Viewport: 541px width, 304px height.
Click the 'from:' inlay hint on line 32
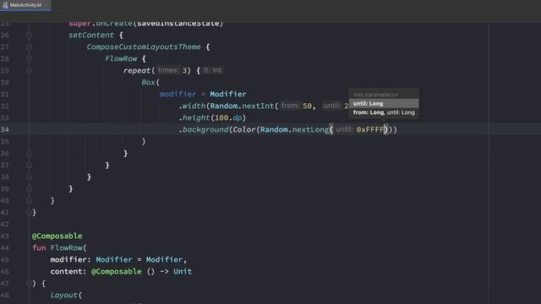pyautogui.click(x=290, y=106)
